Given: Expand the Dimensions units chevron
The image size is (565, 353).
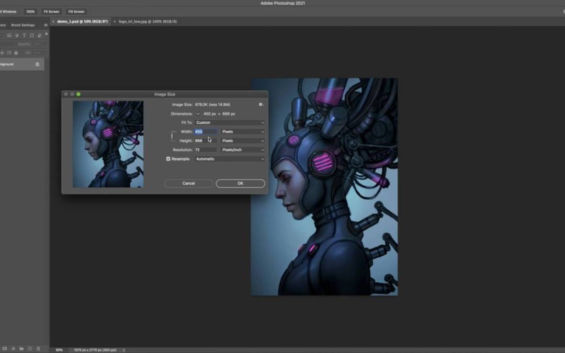Looking at the screenshot, I should point(198,113).
